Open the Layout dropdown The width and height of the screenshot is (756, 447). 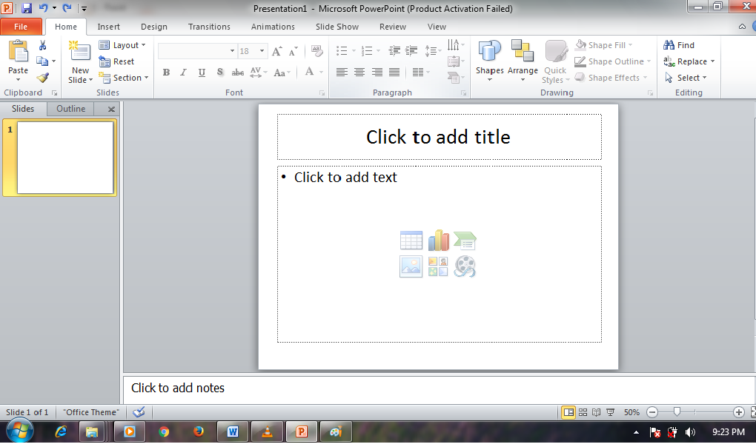(x=122, y=45)
